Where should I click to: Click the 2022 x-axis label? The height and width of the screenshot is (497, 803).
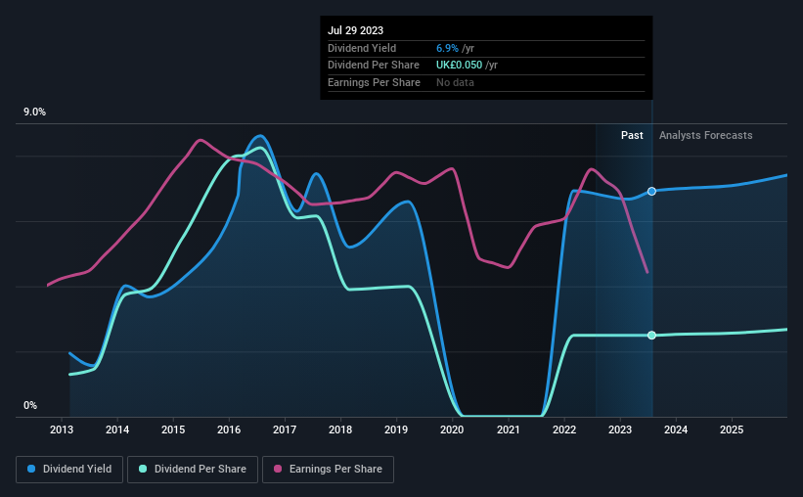click(x=564, y=429)
